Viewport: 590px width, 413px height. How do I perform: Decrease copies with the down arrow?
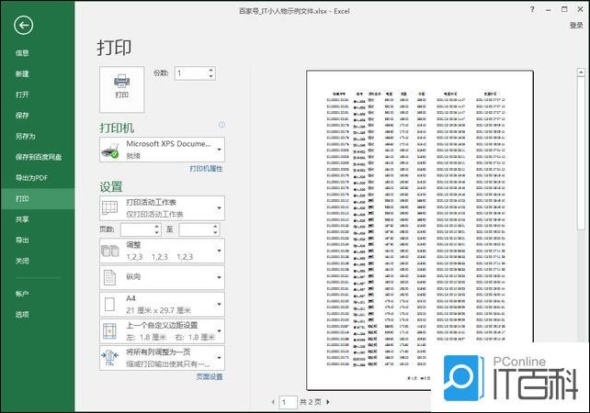(x=211, y=77)
